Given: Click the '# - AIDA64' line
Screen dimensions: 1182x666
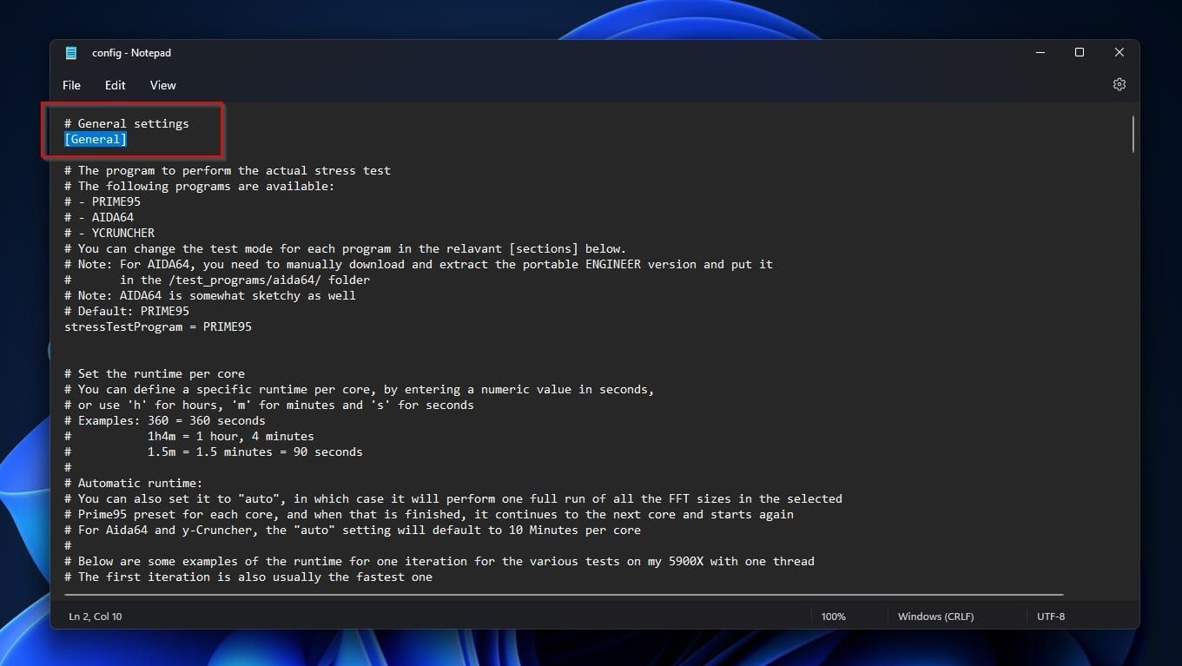Looking at the screenshot, I should [x=99, y=217].
